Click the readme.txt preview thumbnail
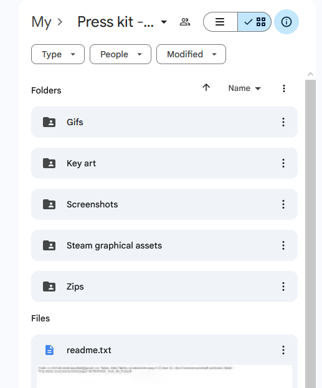The image size is (322, 388). point(164,376)
